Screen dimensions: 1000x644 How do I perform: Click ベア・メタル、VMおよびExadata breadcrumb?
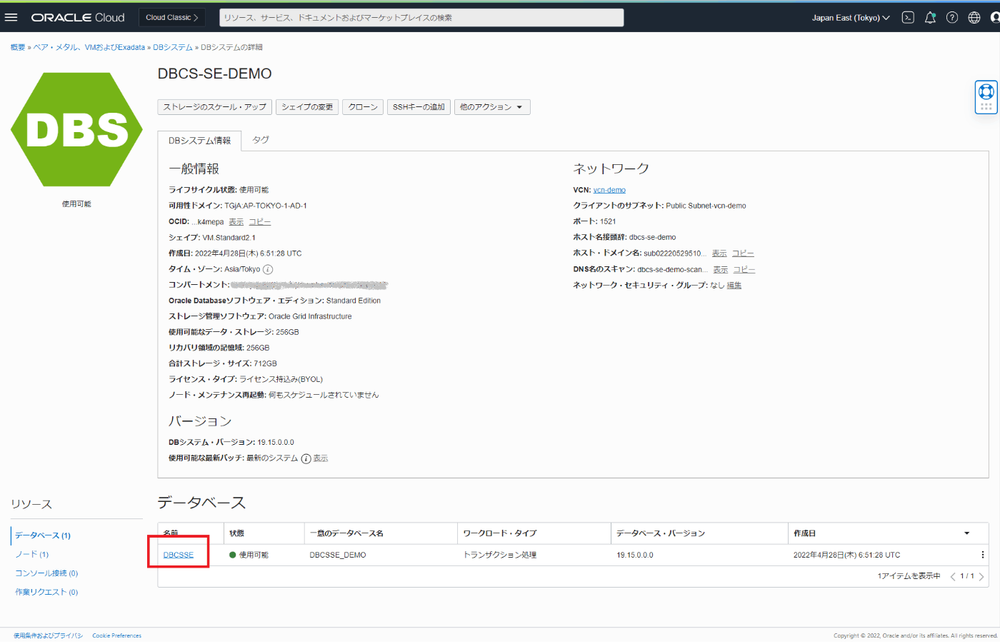pos(89,47)
